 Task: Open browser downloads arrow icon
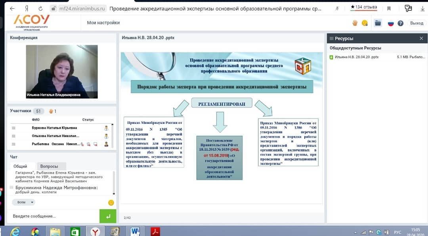[x=422, y=8]
